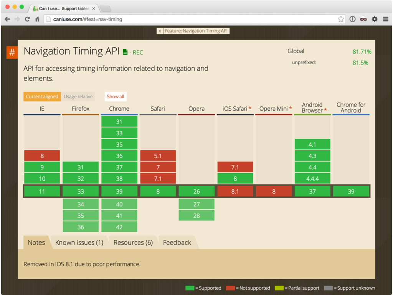Reload the caniuse page
The width and height of the screenshot is (393, 295).
pos(27,19)
